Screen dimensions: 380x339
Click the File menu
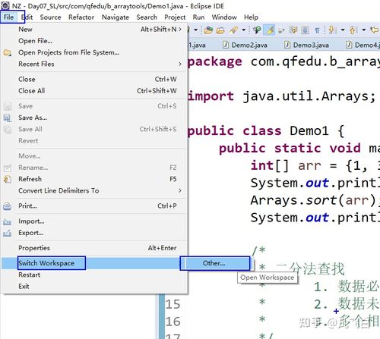[x=8, y=17]
